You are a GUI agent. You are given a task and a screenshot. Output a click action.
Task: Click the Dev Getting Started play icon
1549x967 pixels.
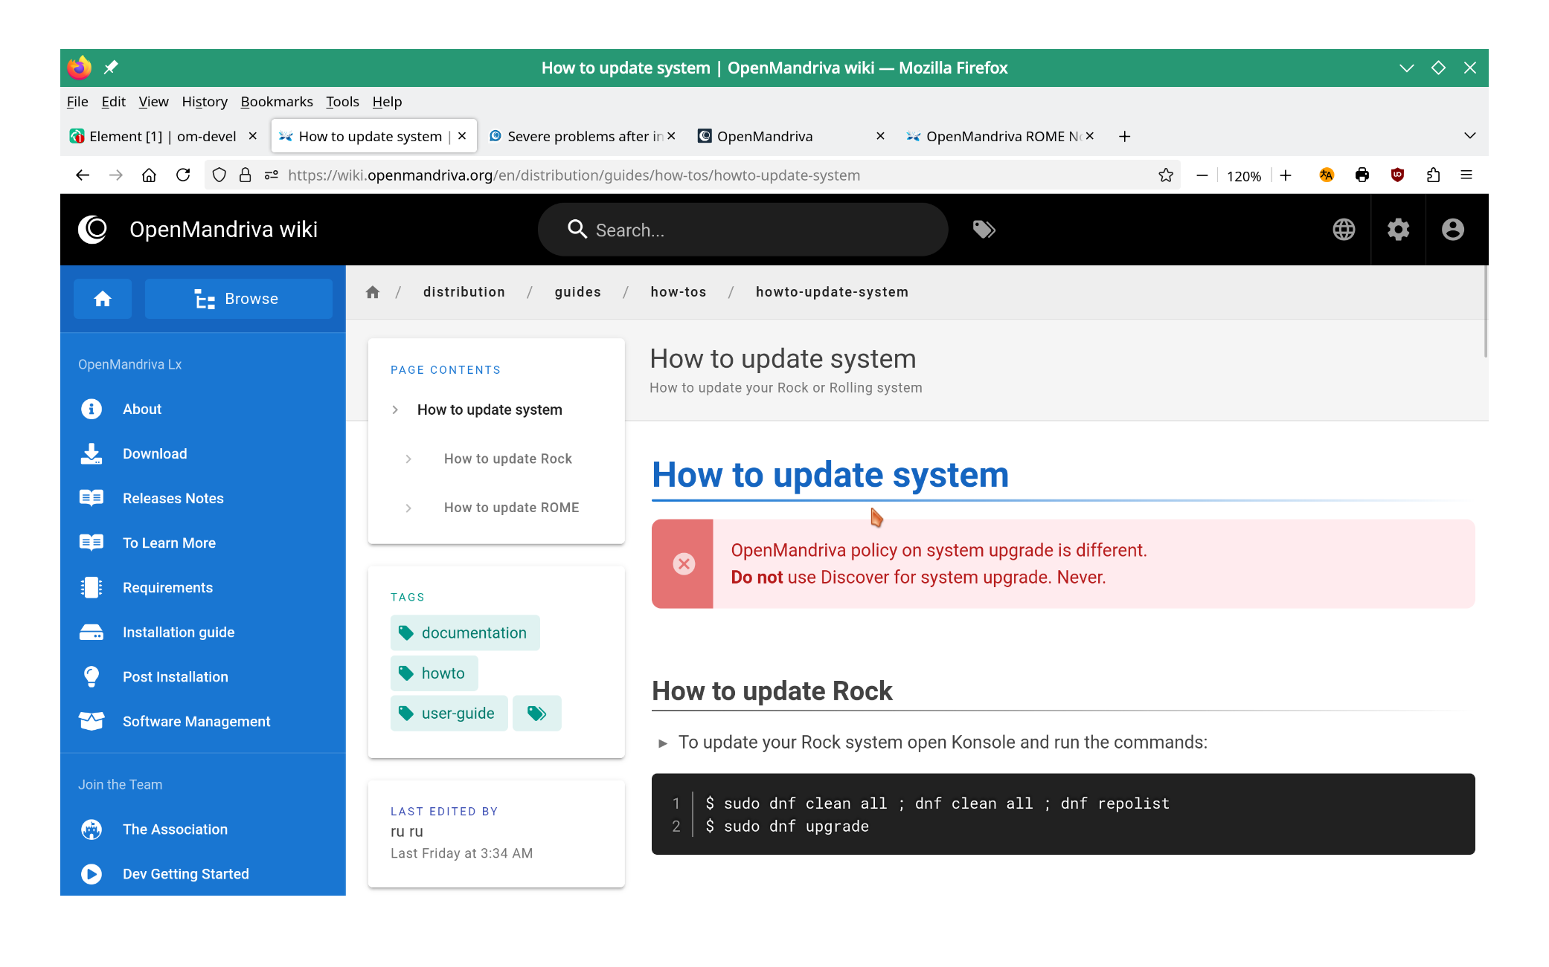click(92, 874)
